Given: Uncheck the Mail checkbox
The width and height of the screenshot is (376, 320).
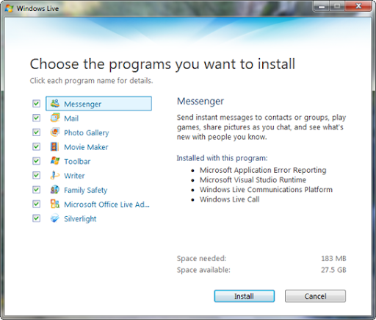Looking at the screenshot, I should click(x=36, y=118).
